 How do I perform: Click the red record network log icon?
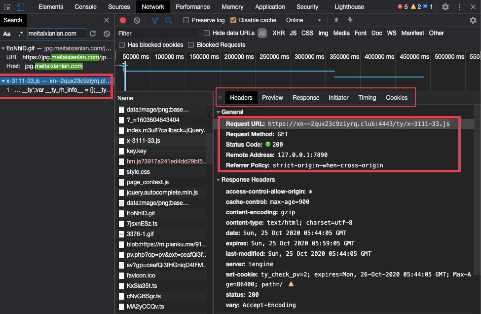coord(123,20)
